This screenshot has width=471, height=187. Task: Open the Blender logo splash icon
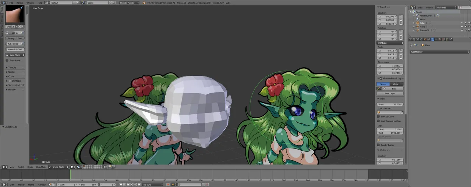144,3
